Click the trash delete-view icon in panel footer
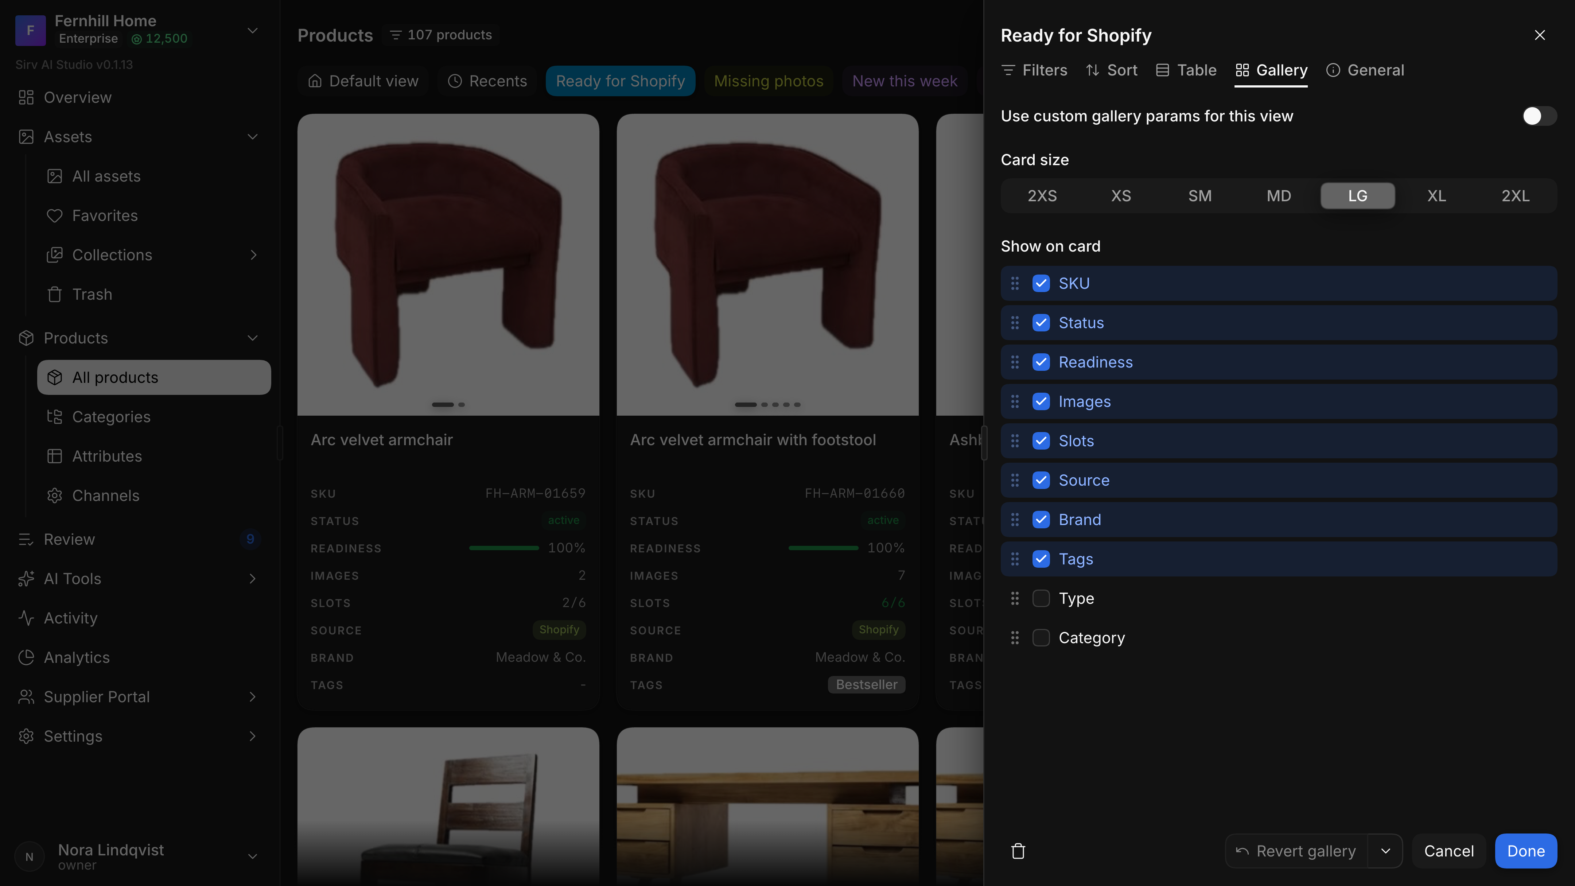The height and width of the screenshot is (886, 1575). click(x=1018, y=851)
